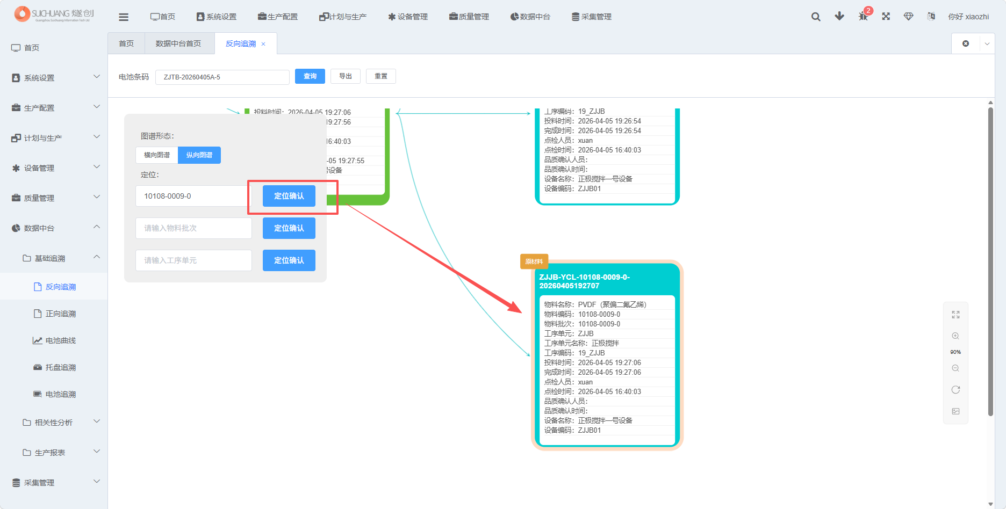The width and height of the screenshot is (1006, 509).
Task: Click the diamond theme icon in header
Action: tap(909, 16)
